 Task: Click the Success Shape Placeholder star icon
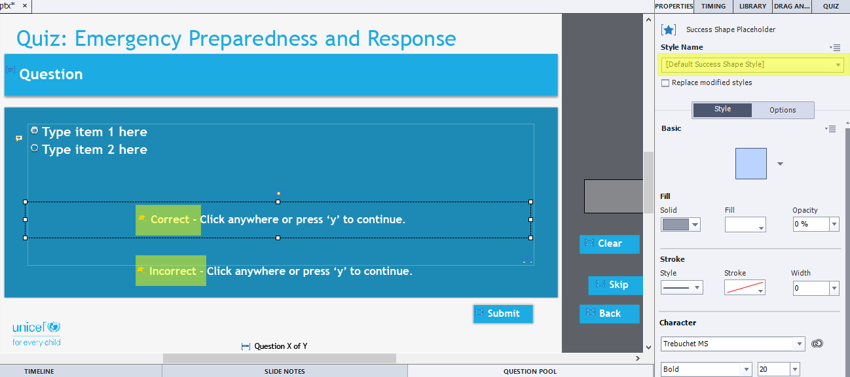coord(668,29)
